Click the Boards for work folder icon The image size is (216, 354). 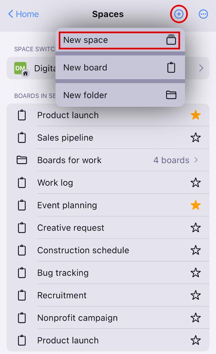(x=22, y=160)
